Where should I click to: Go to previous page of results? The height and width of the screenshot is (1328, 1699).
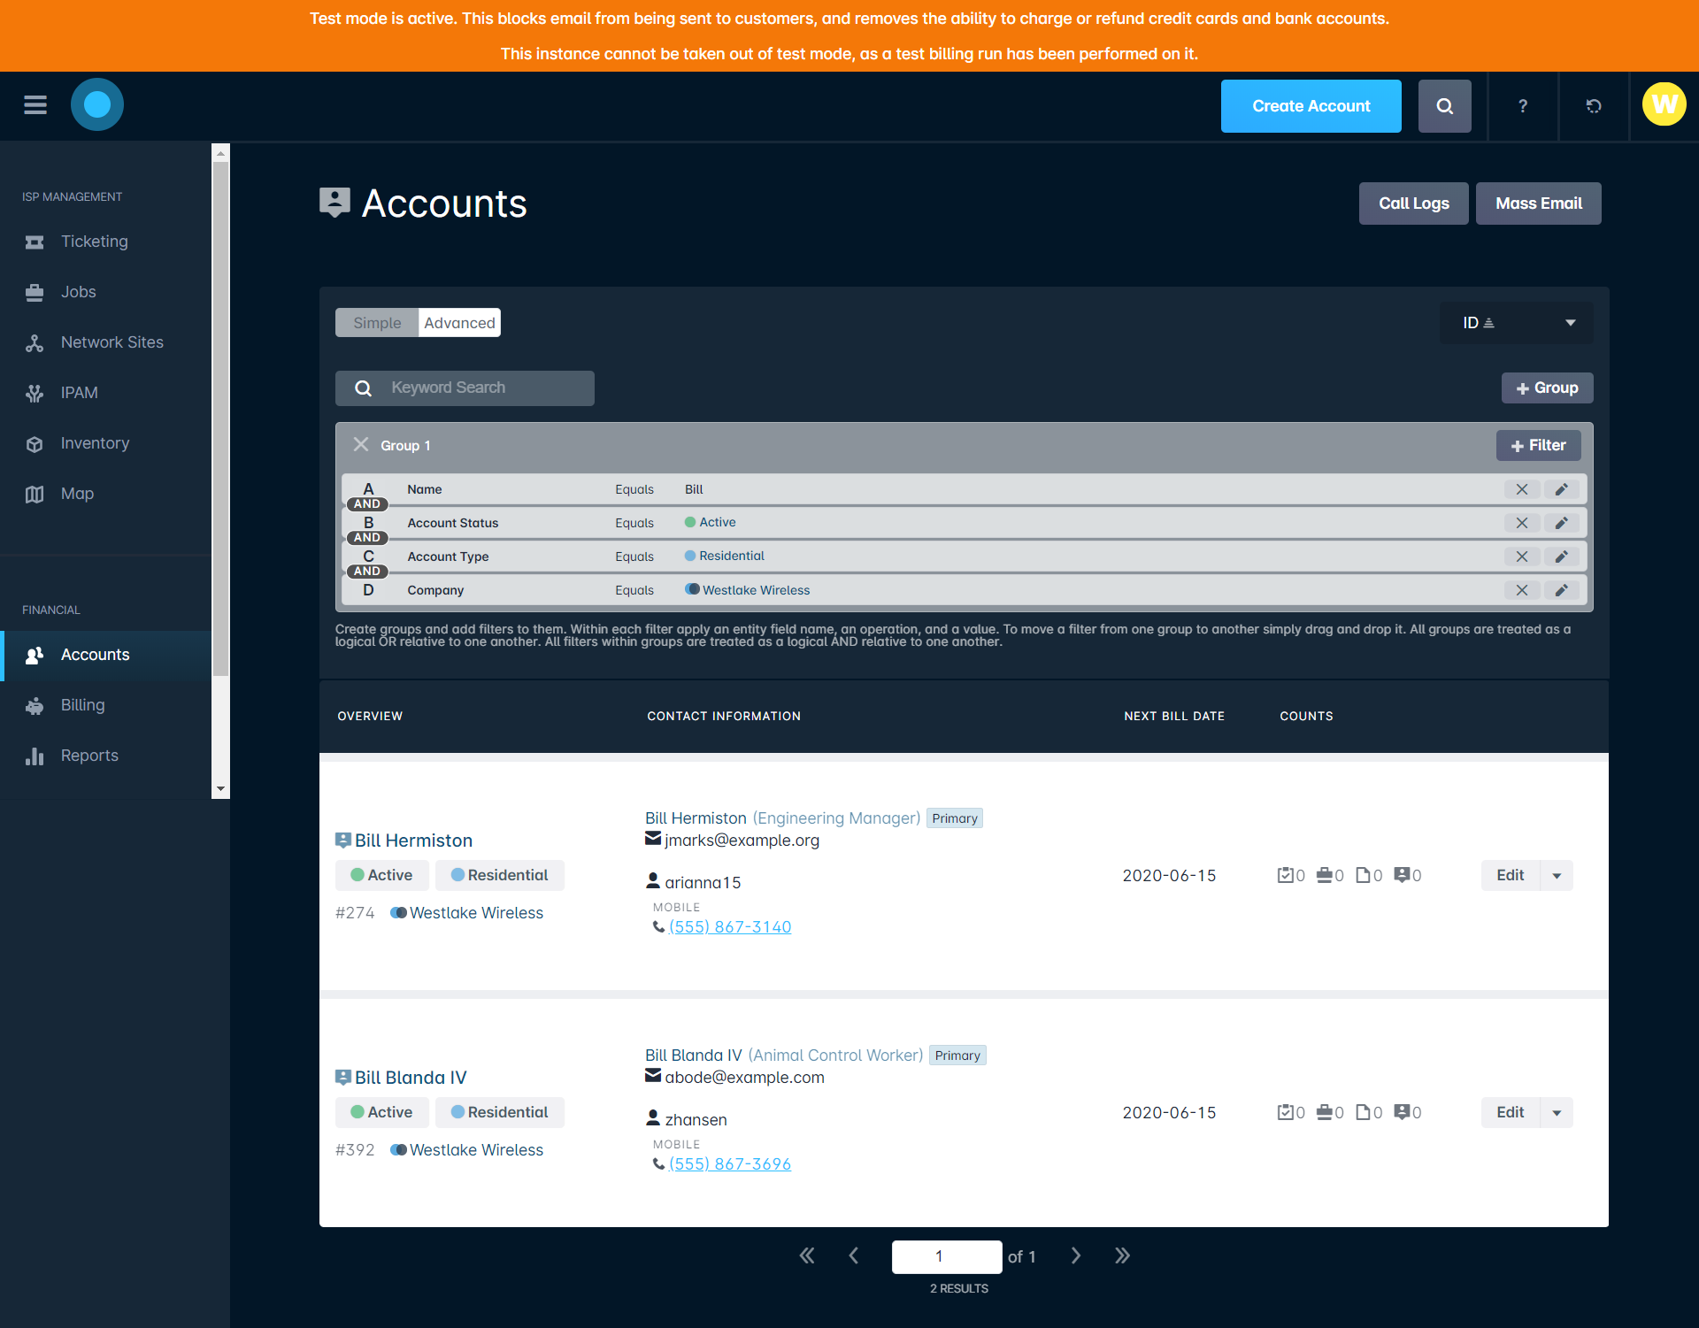click(854, 1255)
